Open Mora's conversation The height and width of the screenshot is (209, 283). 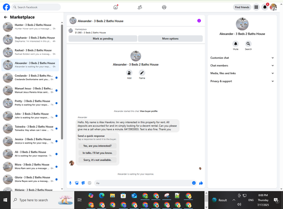(30, 167)
